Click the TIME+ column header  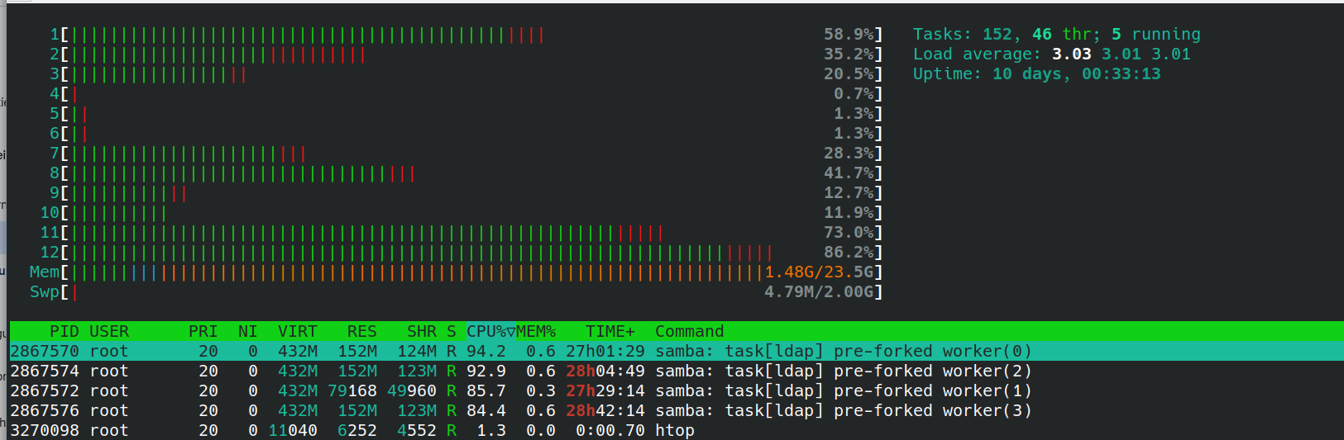(x=610, y=331)
